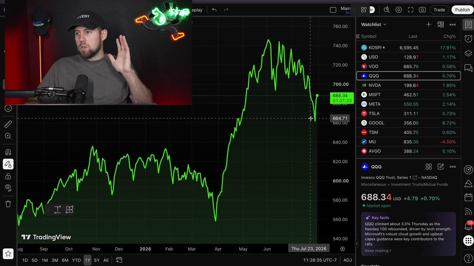Open QQQ details three-dots menu
This screenshot has width=474, height=266.
point(453,167)
